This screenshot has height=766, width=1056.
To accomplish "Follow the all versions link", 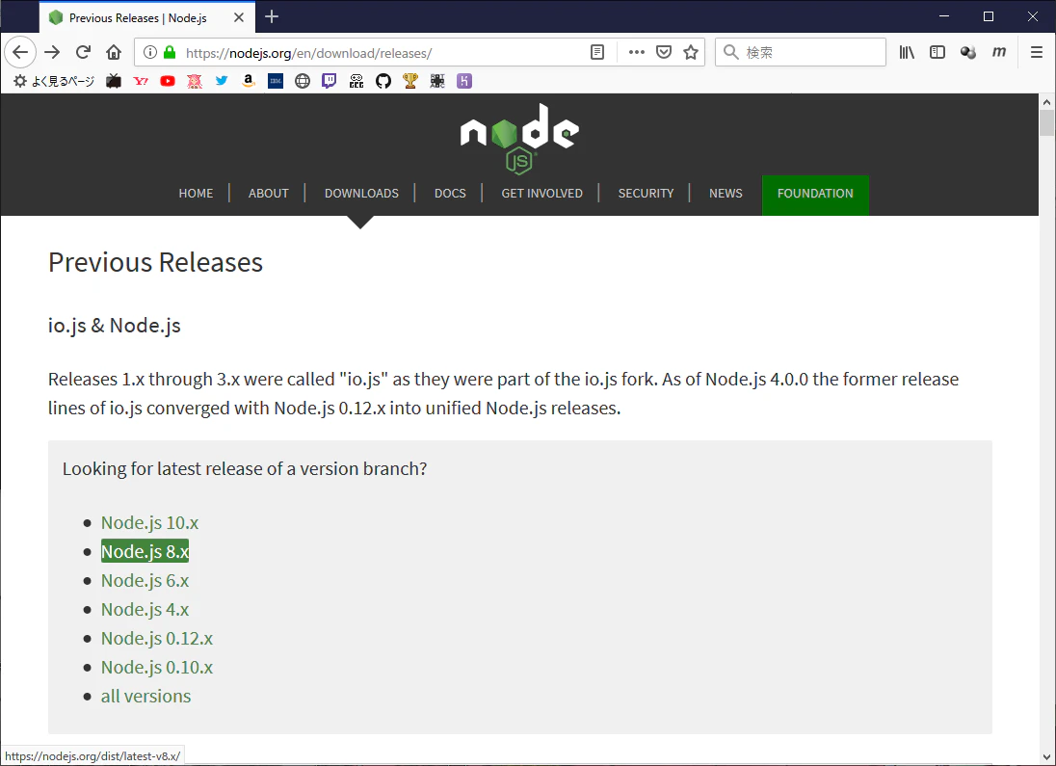I will point(146,697).
